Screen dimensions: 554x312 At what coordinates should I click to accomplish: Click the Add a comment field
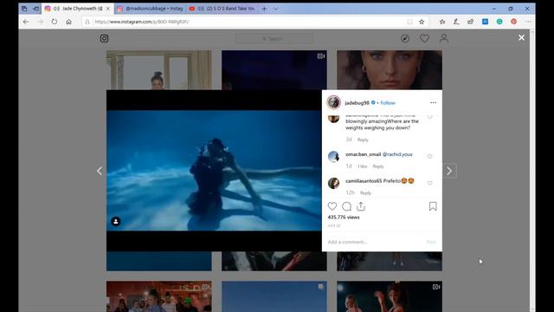(x=375, y=242)
